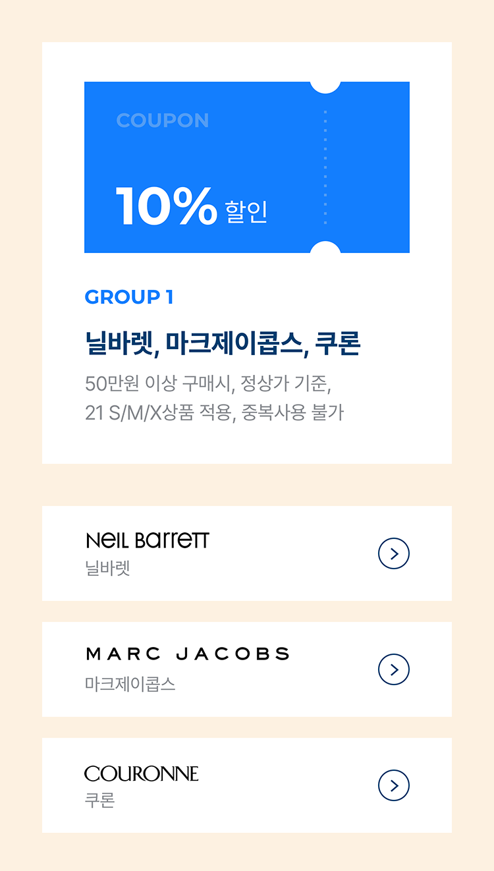Open Marc Jacobs via its circled arrow
Viewport: 494px width, 871px height.
coord(394,669)
